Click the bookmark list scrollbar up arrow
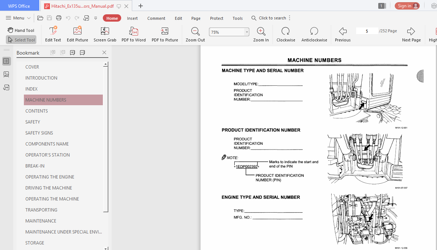The image size is (437, 250). [105, 64]
